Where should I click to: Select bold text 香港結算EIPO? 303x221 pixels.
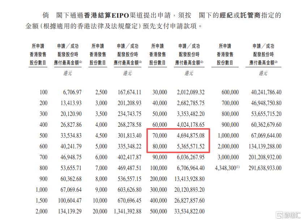click(x=106, y=16)
